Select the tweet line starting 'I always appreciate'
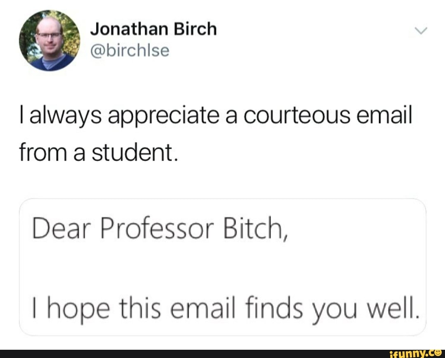 pos(216,116)
